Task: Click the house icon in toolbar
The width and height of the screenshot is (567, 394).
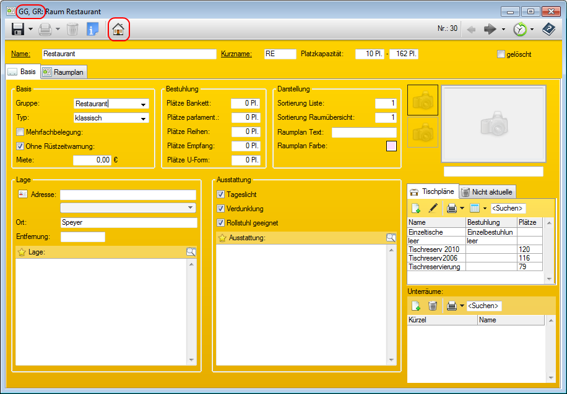Action: (118, 29)
